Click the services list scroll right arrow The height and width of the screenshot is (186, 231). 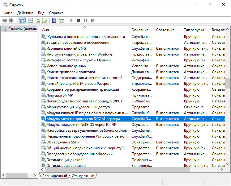click(222, 170)
